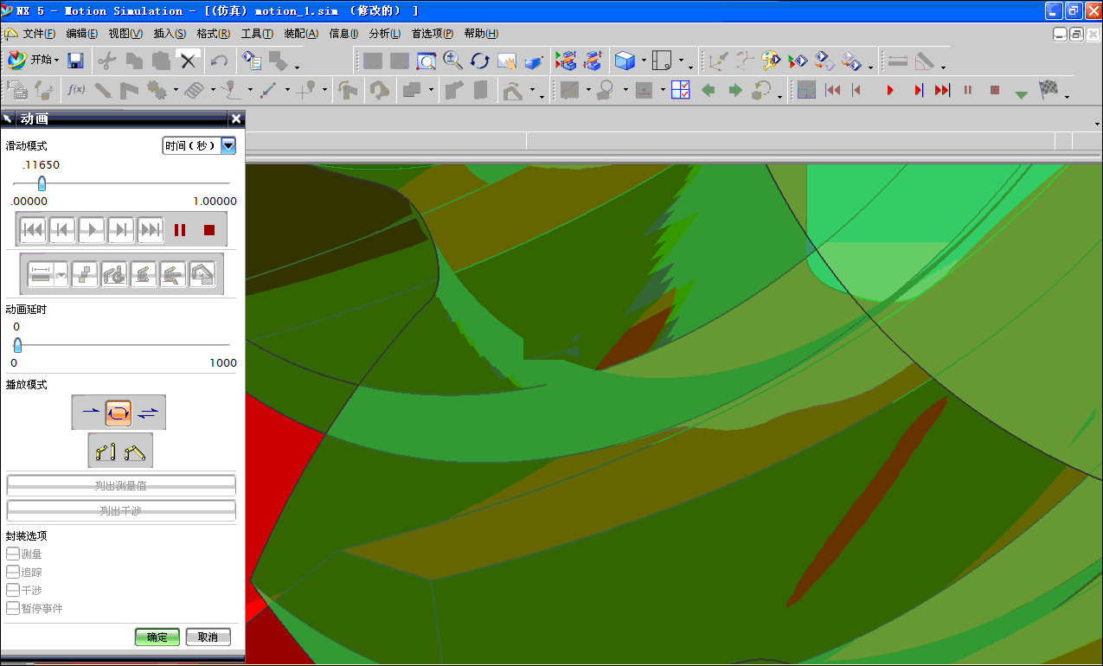Click Rewind to start in animation dialog
This screenshot has width=1103, height=666.
click(33, 229)
